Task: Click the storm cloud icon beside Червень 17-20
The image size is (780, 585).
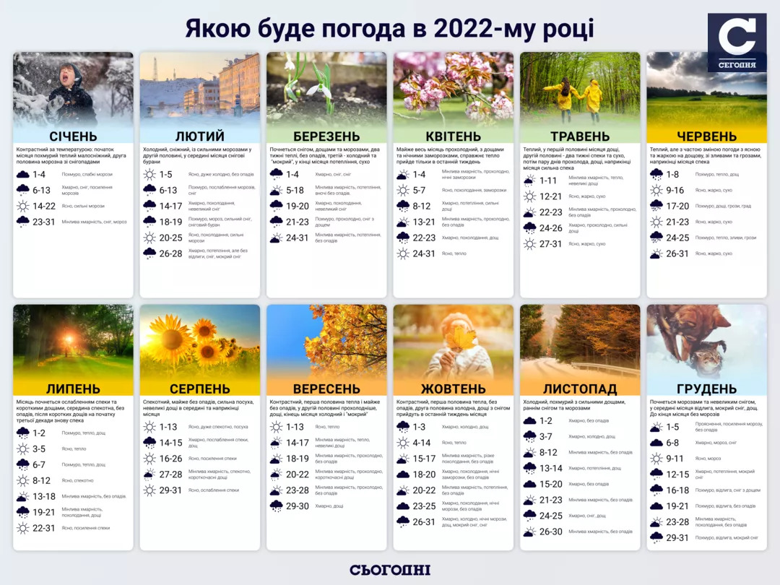Action: click(656, 206)
